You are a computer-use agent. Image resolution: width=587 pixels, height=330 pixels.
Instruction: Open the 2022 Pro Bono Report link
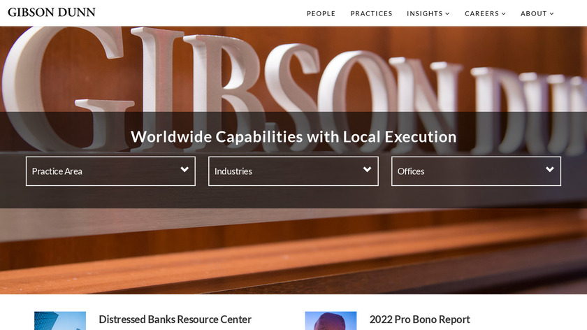click(x=420, y=320)
